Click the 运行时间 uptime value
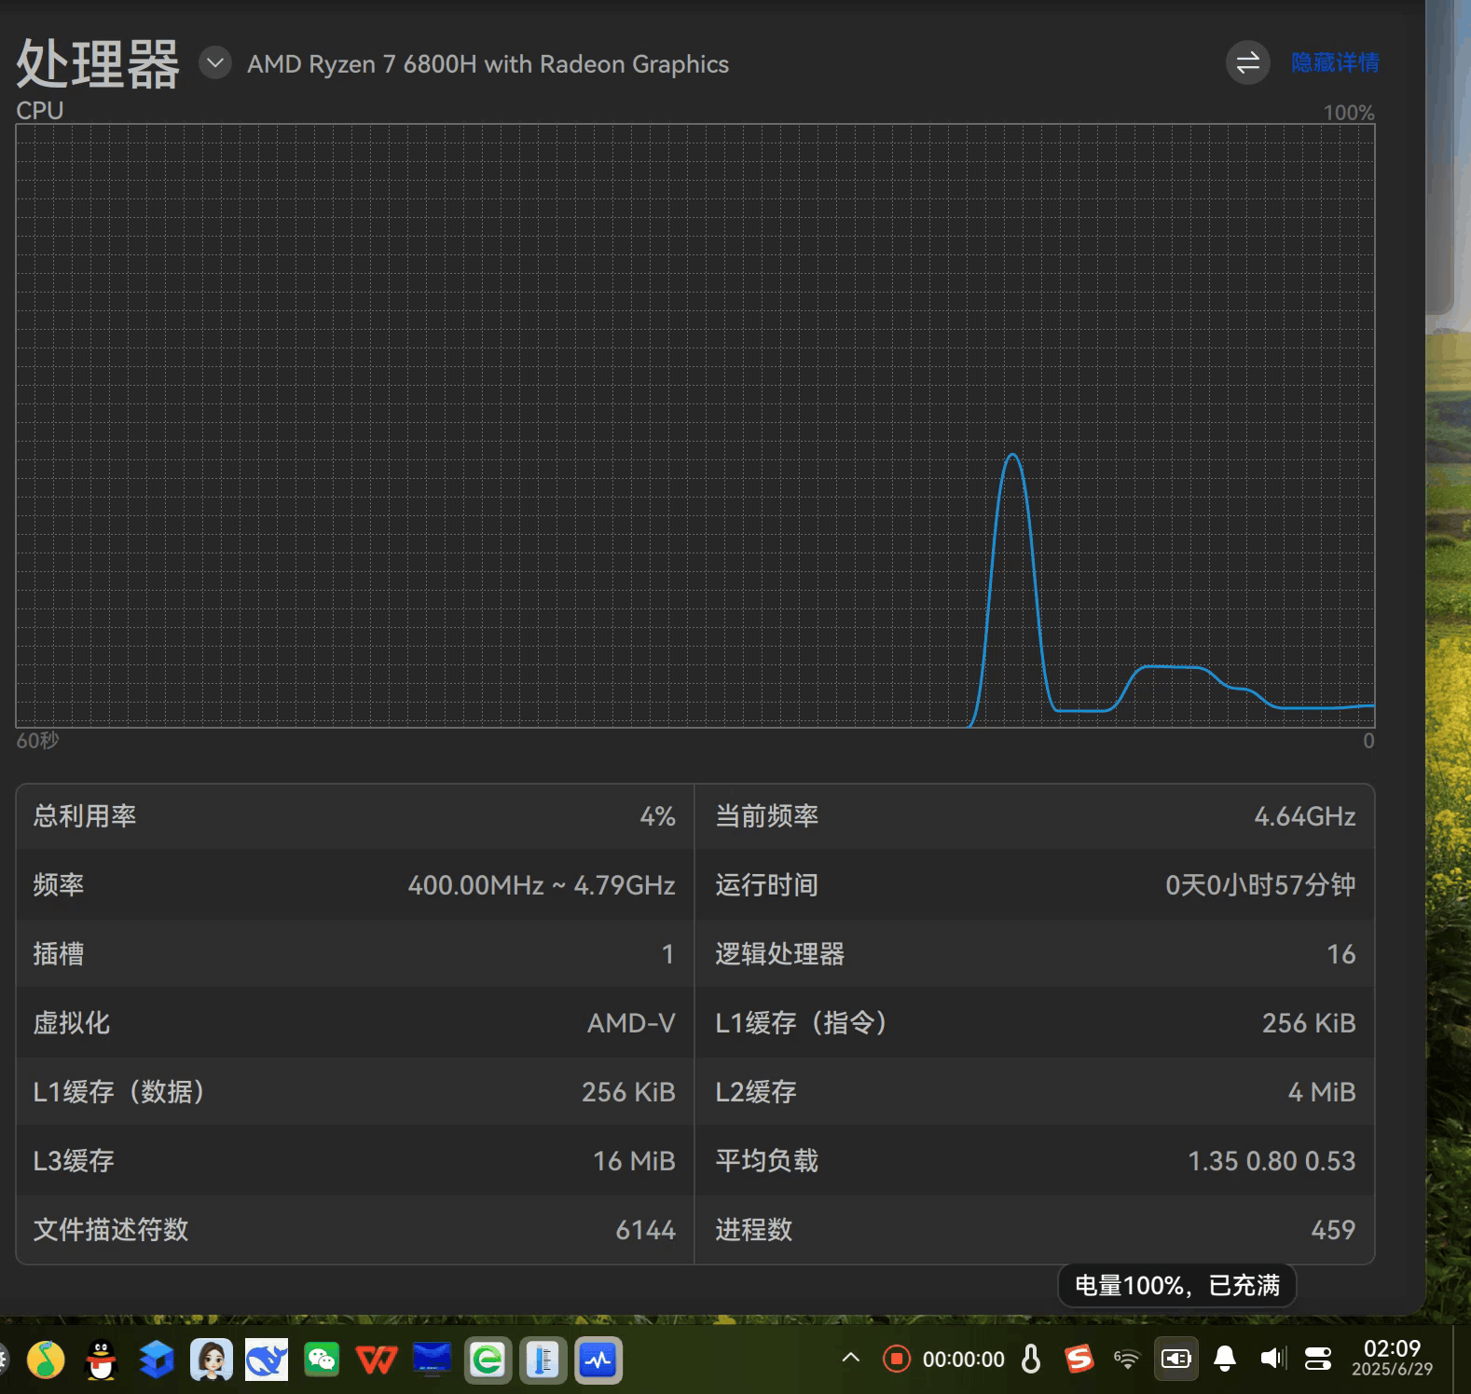 1260,885
